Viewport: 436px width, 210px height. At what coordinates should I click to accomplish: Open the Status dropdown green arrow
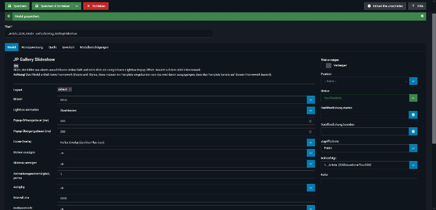(413, 98)
